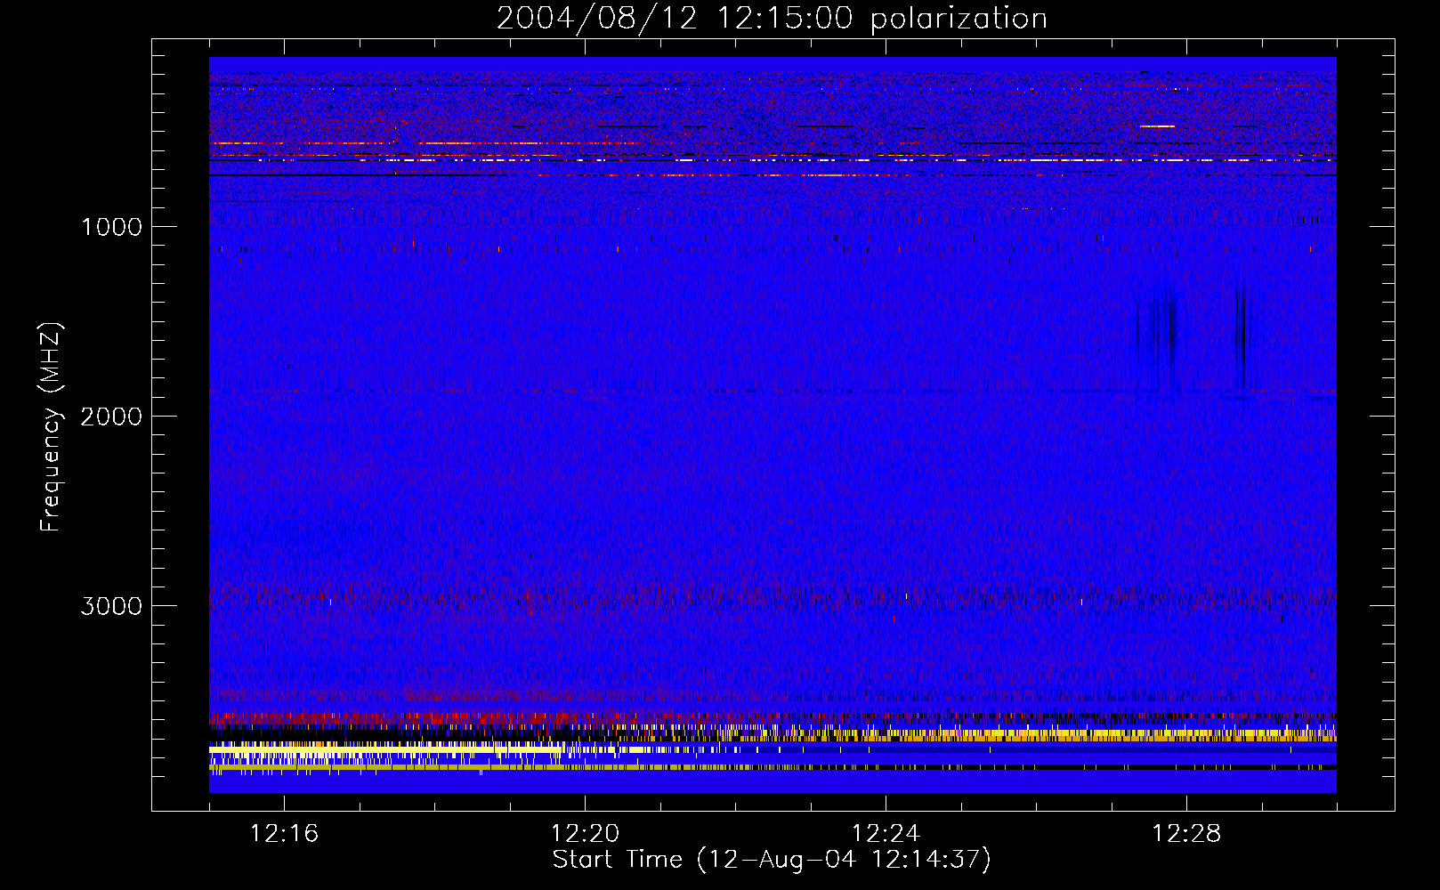Screen dimensions: 1440x890
Task: Click the narrow dark burst streak near 12:28:40
Action: coord(1241,336)
